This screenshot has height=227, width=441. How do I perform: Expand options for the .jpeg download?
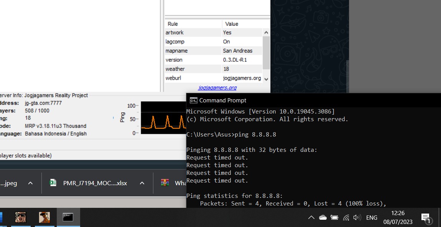click(x=30, y=183)
